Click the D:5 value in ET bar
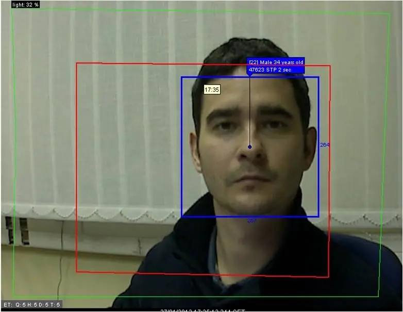The image size is (403, 312). [x=43, y=305]
